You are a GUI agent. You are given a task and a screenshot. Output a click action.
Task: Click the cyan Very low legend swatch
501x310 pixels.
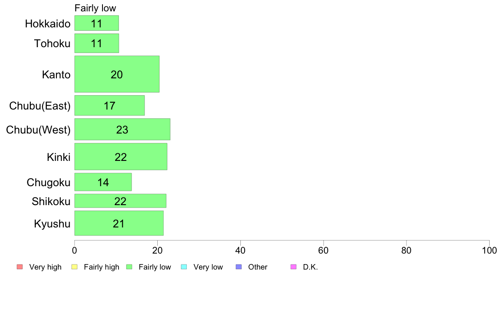tap(183, 267)
